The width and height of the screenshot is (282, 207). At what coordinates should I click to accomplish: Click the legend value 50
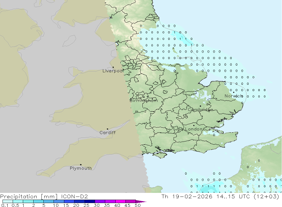click(138, 205)
